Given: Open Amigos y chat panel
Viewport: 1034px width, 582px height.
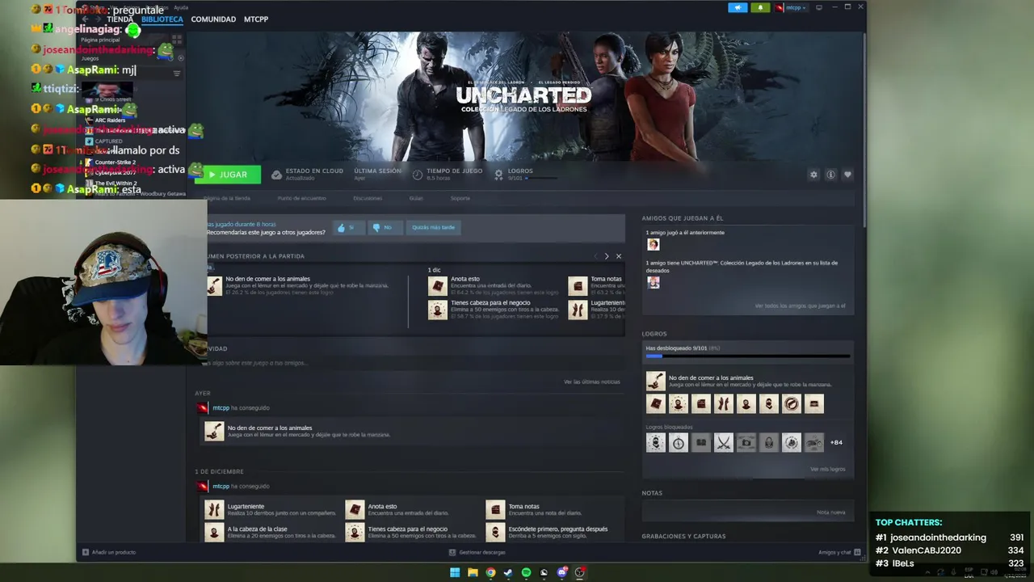Looking at the screenshot, I should click(x=839, y=552).
